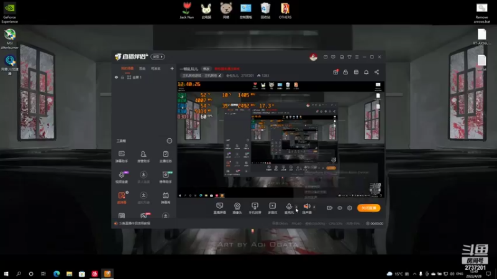The height and width of the screenshot is (279, 497).
Task: Open the 弹幕助手 tool in the toolbox
Action: click(x=121, y=156)
